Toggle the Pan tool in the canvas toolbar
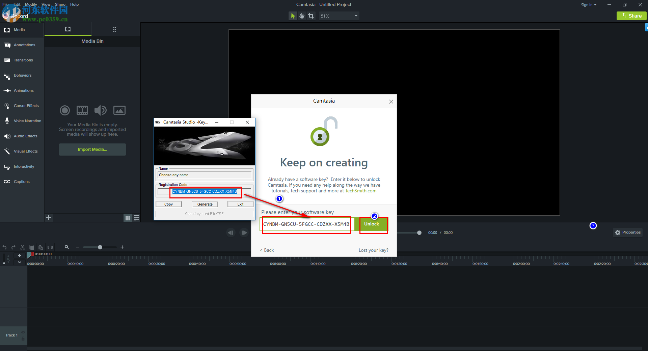 point(302,16)
